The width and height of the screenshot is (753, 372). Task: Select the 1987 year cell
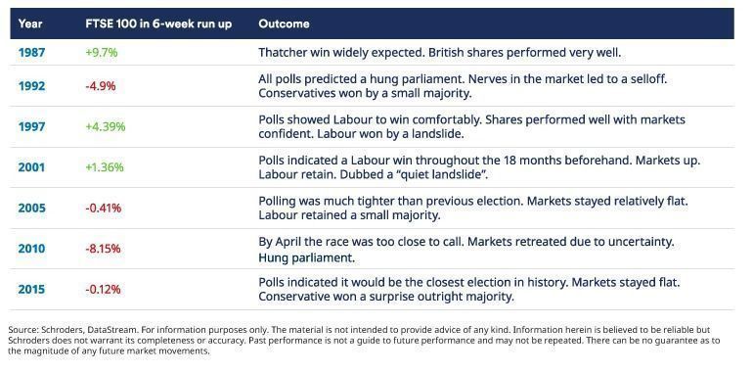[31, 53]
